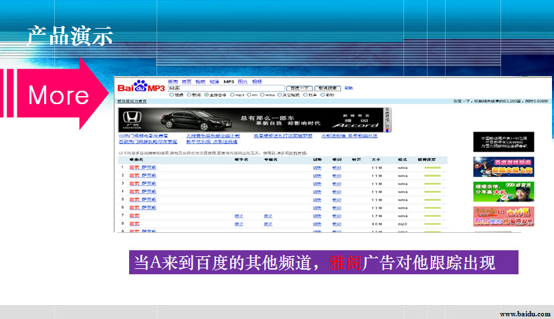Open the 知道 channel tab

coord(214,82)
